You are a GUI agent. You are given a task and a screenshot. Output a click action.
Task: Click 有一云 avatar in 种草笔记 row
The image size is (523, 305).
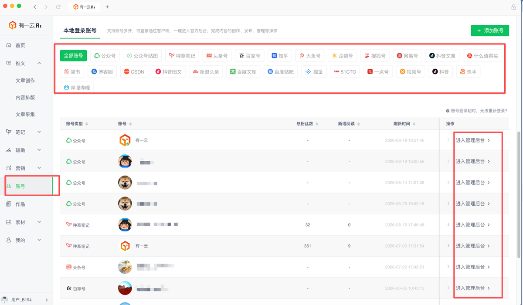[125, 246]
